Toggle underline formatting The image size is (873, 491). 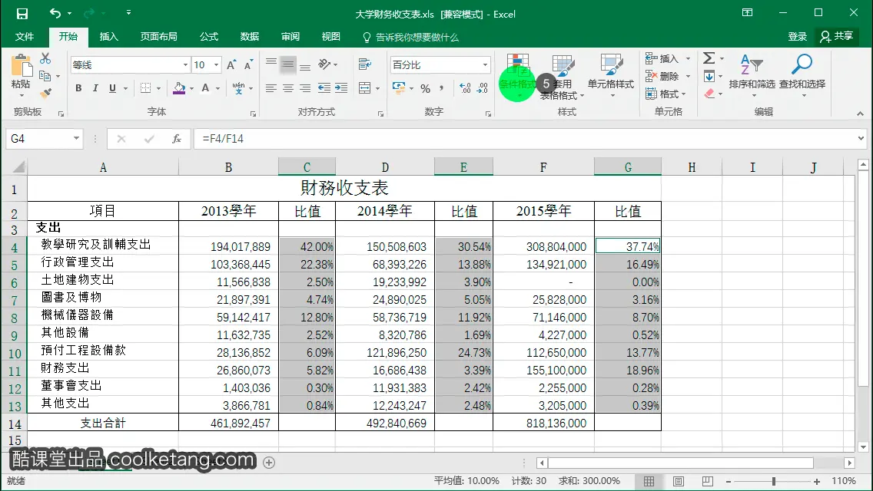[112, 88]
